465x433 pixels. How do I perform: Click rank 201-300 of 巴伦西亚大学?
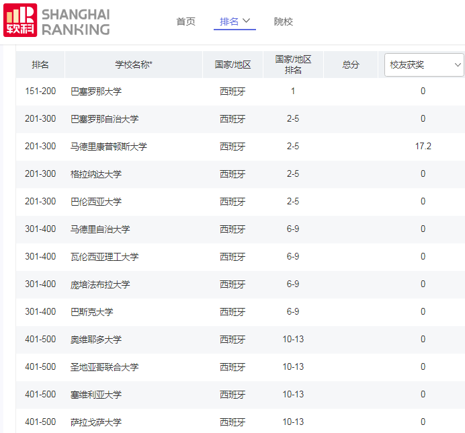(x=40, y=201)
